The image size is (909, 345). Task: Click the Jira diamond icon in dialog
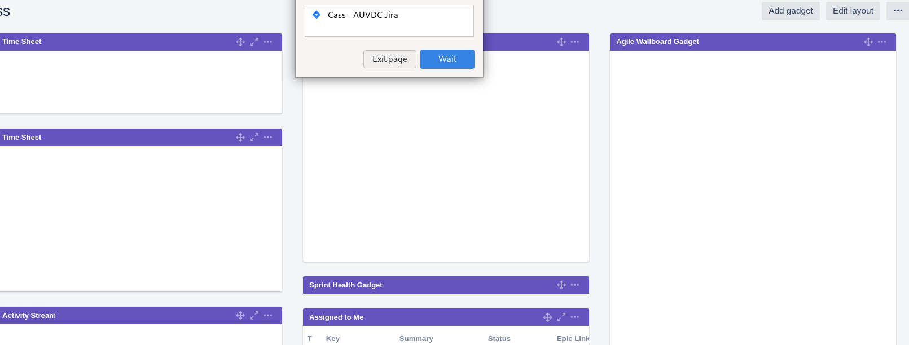(x=317, y=15)
